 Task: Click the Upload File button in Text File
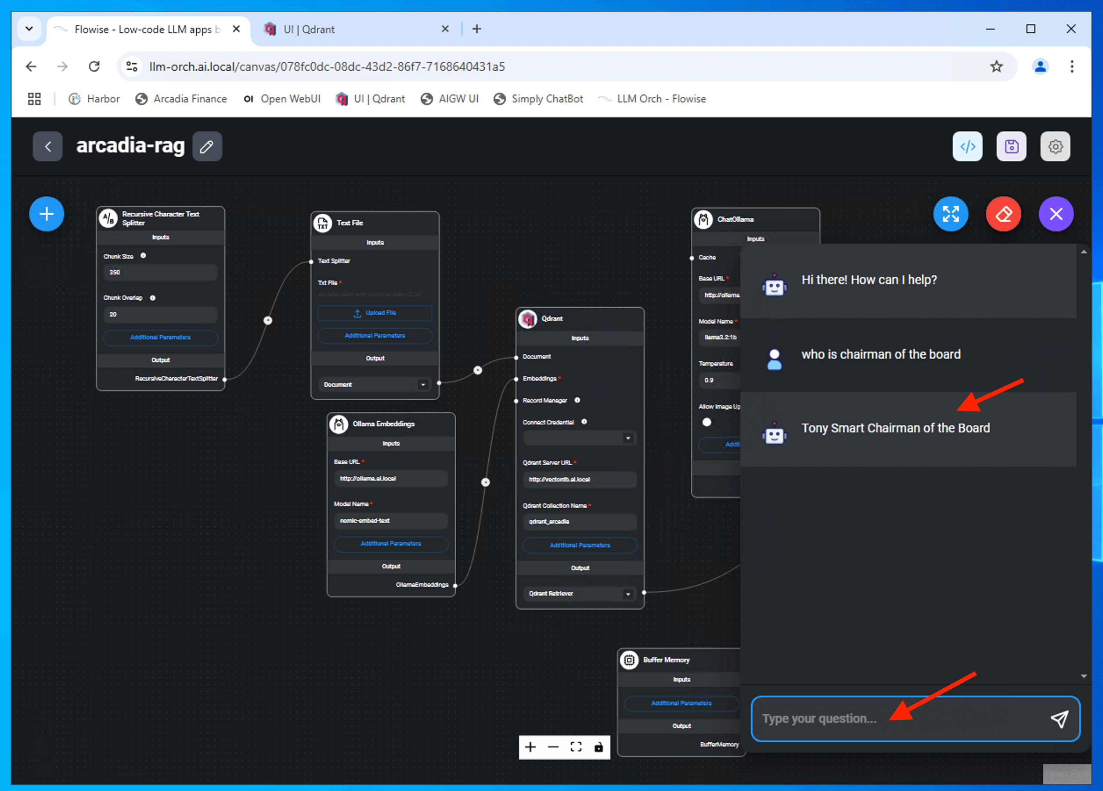coord(375,313)
